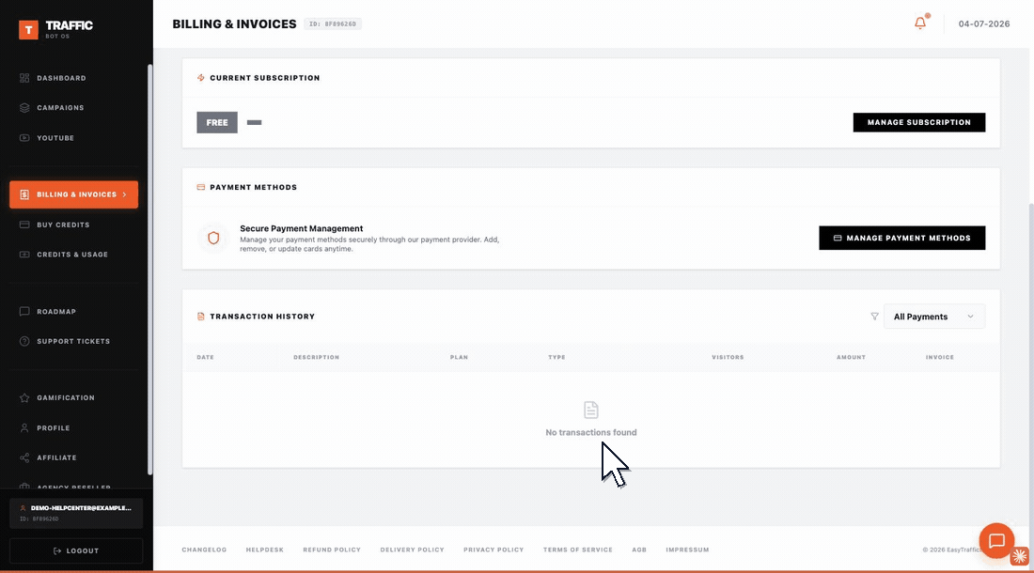Click the Billing & Invoices receipt icon
Screen dimensions: 1034x573
[x=24, y=194]
